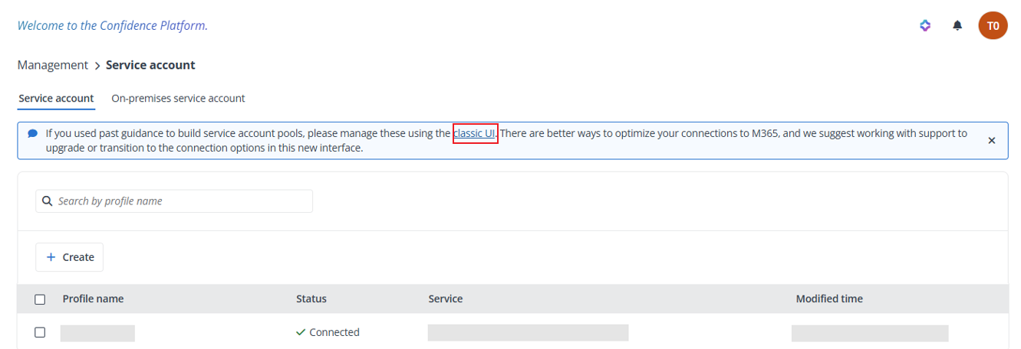This screenshot has height=349, width=1021.
Task: Switch to Service account tab
Action: tap(56, 99)
